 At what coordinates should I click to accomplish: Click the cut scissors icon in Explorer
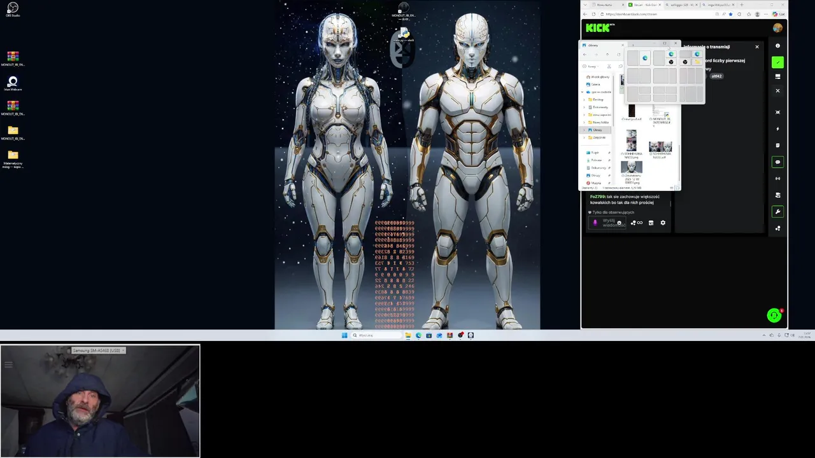coord(609,66)
